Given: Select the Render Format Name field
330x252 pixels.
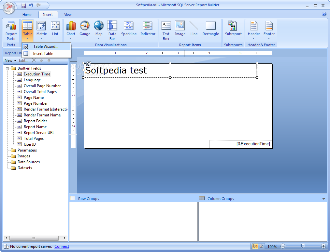Looking at the screenshot, I should pos(42,115).
